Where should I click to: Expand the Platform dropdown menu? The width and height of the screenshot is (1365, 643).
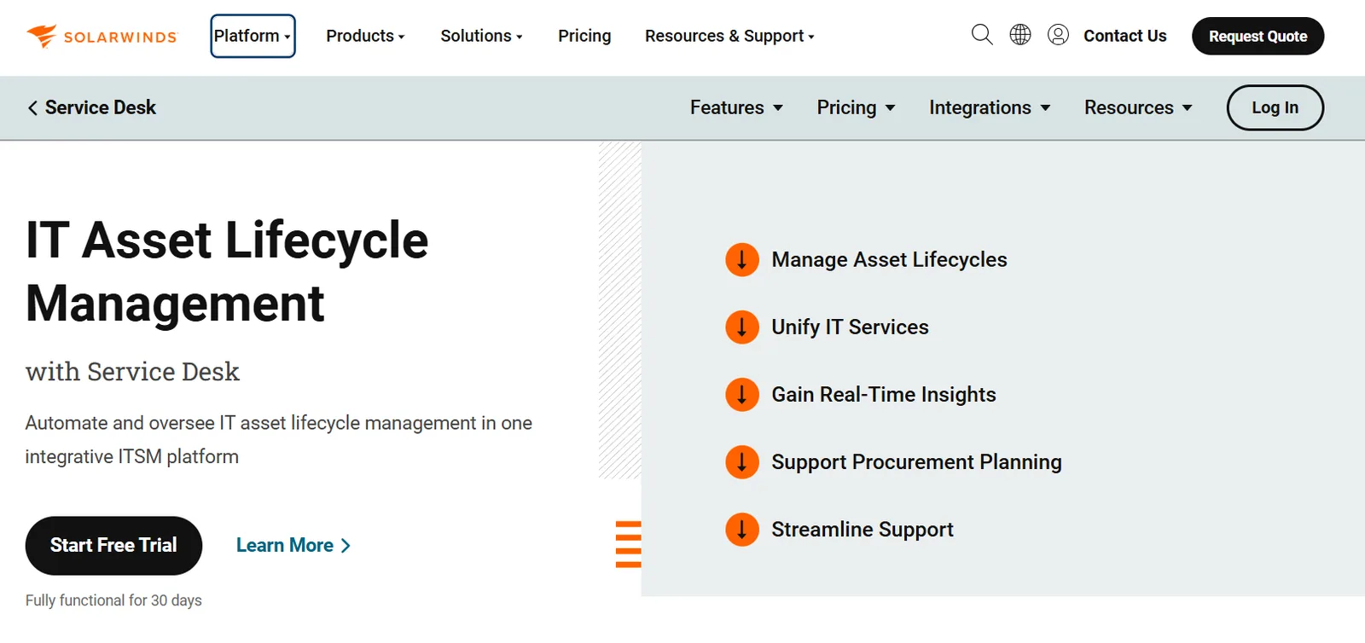click(x=253, y=36)
